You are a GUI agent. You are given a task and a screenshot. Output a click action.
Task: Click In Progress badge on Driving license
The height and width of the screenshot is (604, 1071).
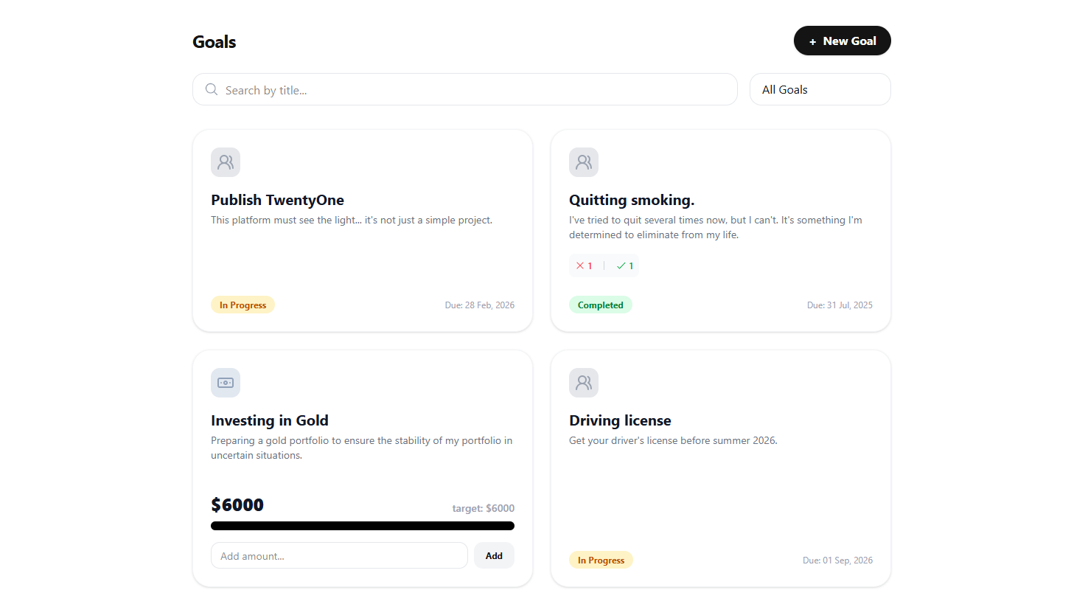pyautogui.click(x=601, y=560)
